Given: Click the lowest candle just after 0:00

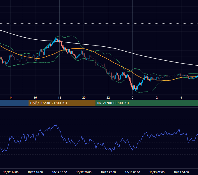Looking at the screenshot, I should click(136, 89).
